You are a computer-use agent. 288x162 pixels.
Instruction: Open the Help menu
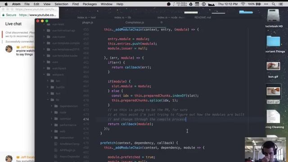(120, 4)
